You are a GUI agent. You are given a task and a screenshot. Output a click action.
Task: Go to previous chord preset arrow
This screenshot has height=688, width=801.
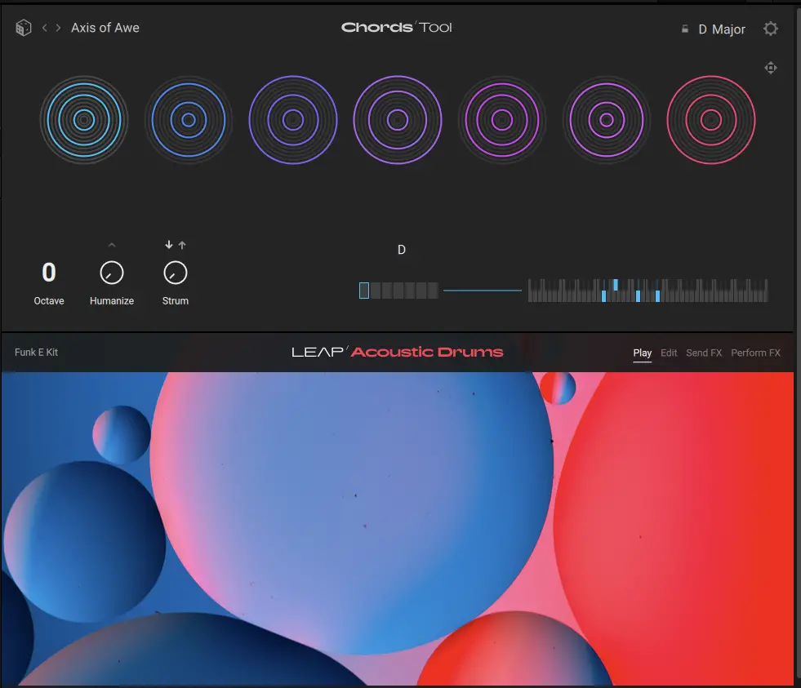44,28
